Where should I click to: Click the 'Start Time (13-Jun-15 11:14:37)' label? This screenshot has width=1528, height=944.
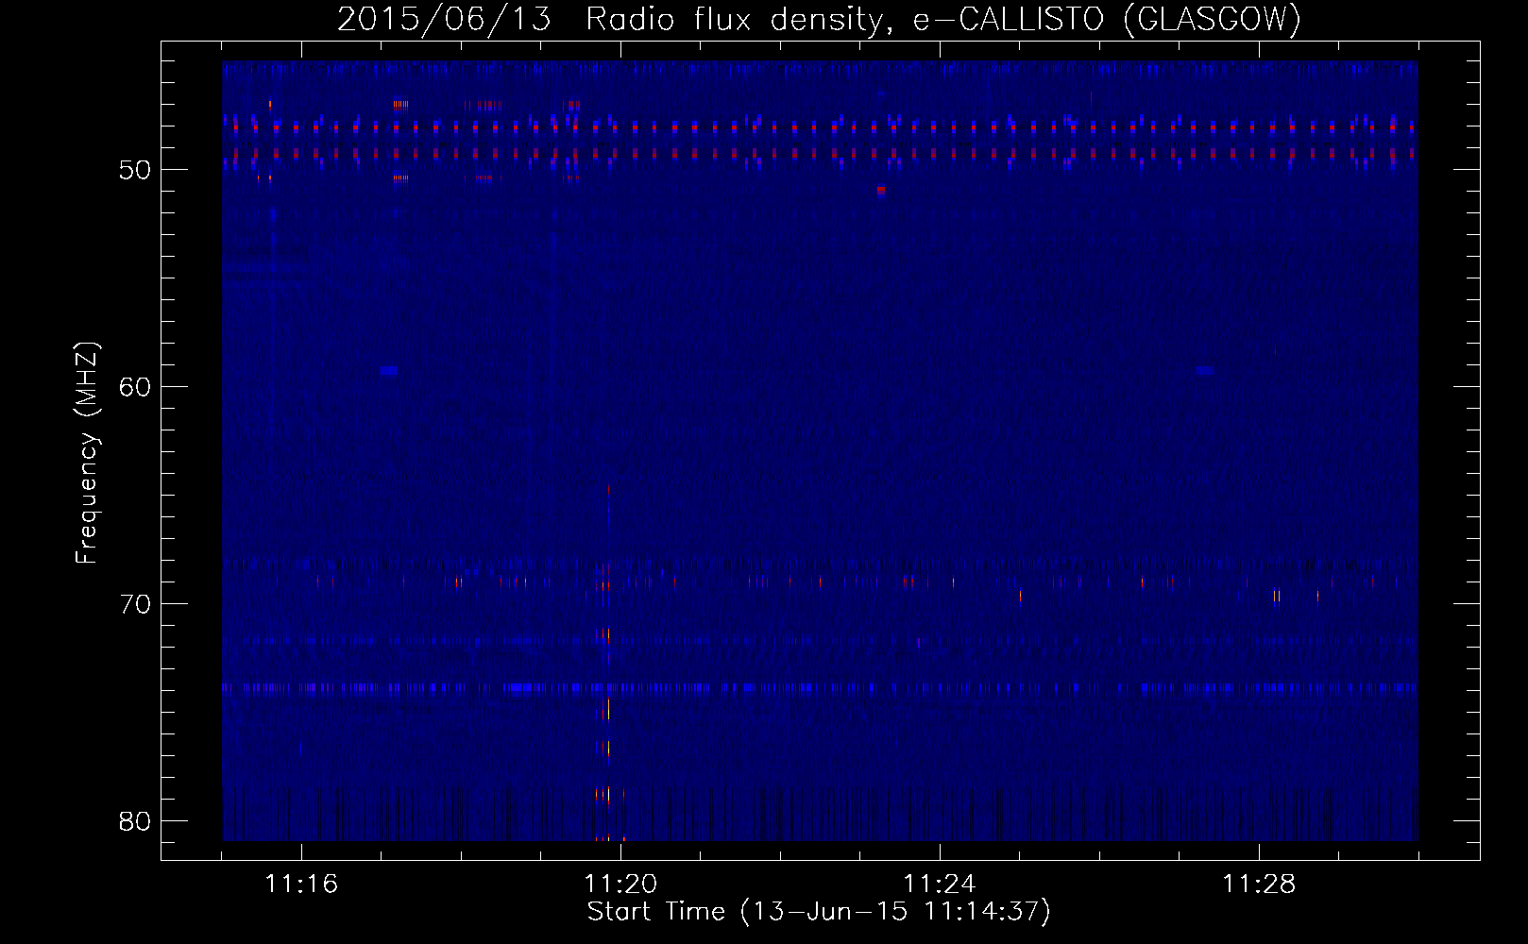(819, 912)
